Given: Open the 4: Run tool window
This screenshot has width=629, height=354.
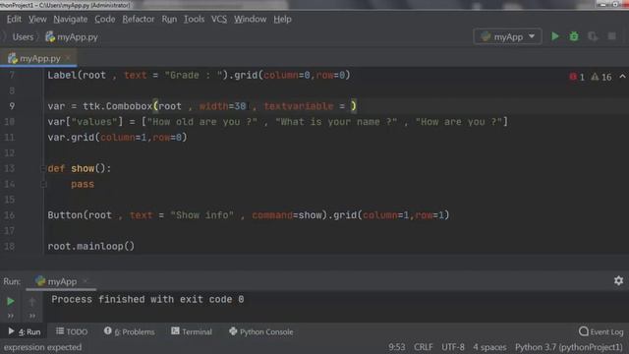Looking at the screenshot, I should click(24, 332).
